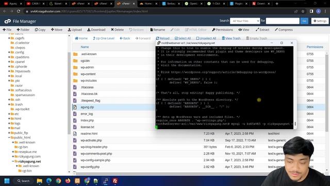330x186 pixels.
Task: Open the wp-admin folder icon
Action: [x=75, y=68]
